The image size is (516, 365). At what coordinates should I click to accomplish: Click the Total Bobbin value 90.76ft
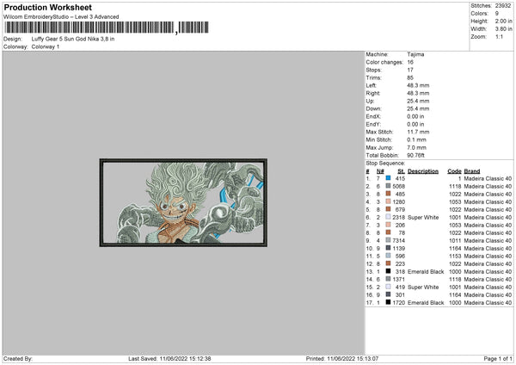tap(416, 155)
